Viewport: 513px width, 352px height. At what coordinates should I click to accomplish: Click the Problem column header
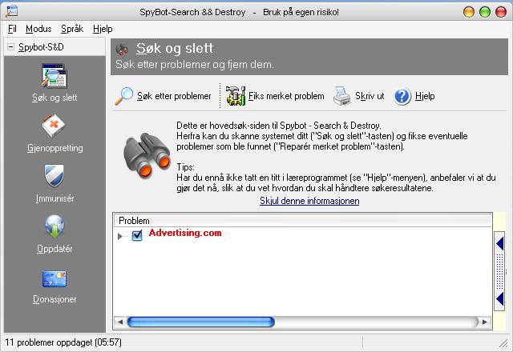[x=302, y=221]
